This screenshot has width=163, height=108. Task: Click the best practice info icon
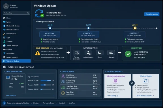[4, 103]
